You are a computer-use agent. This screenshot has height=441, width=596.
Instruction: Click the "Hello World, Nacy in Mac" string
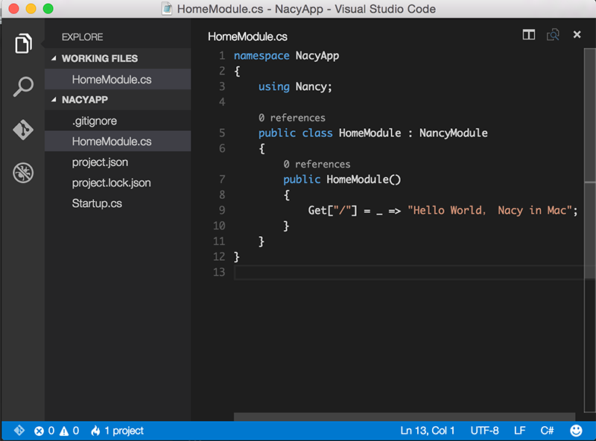tap(489, 210)
